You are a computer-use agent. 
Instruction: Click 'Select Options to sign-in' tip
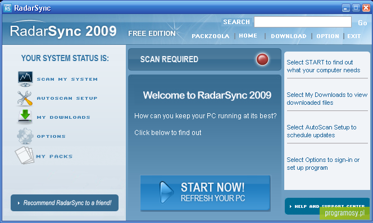[323, 164]
